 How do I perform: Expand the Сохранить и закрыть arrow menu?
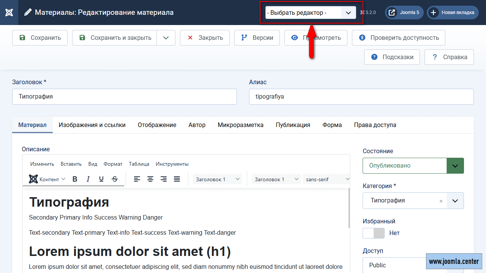click(166, 38)
